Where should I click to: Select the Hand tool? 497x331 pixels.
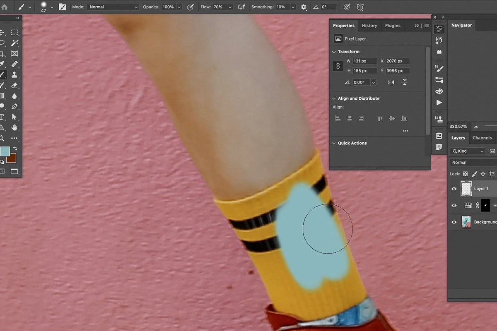pyautogui.click(x=14, y=127)
